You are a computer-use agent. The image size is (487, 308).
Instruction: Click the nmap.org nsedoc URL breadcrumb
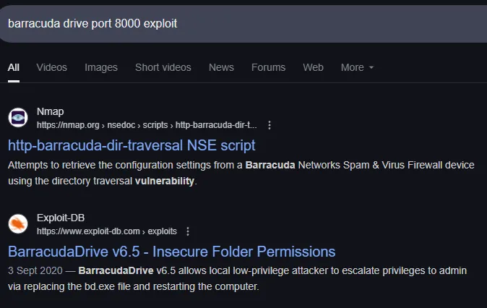[x=147, y=125]
